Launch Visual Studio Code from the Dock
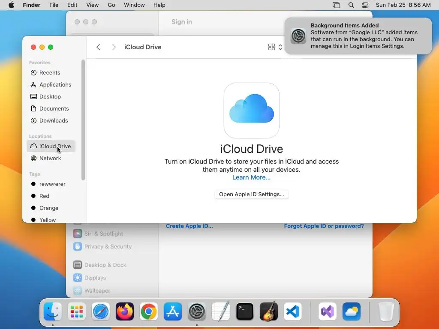Image resolution: width=439 pixels, height=329 pixels. click(x=292, y=311)
